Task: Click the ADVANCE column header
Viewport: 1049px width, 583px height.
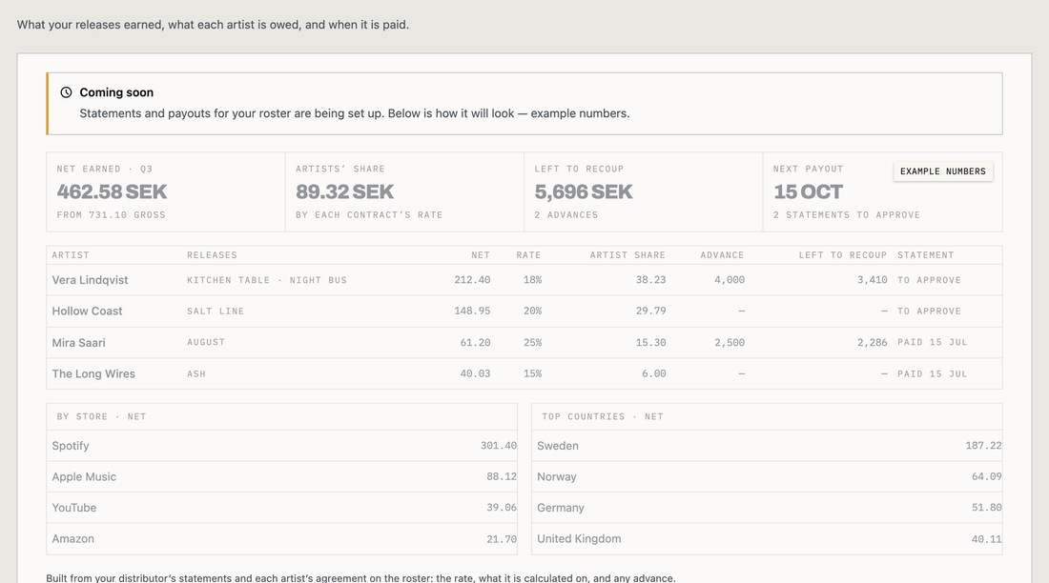Action: (x=722, y=254)
